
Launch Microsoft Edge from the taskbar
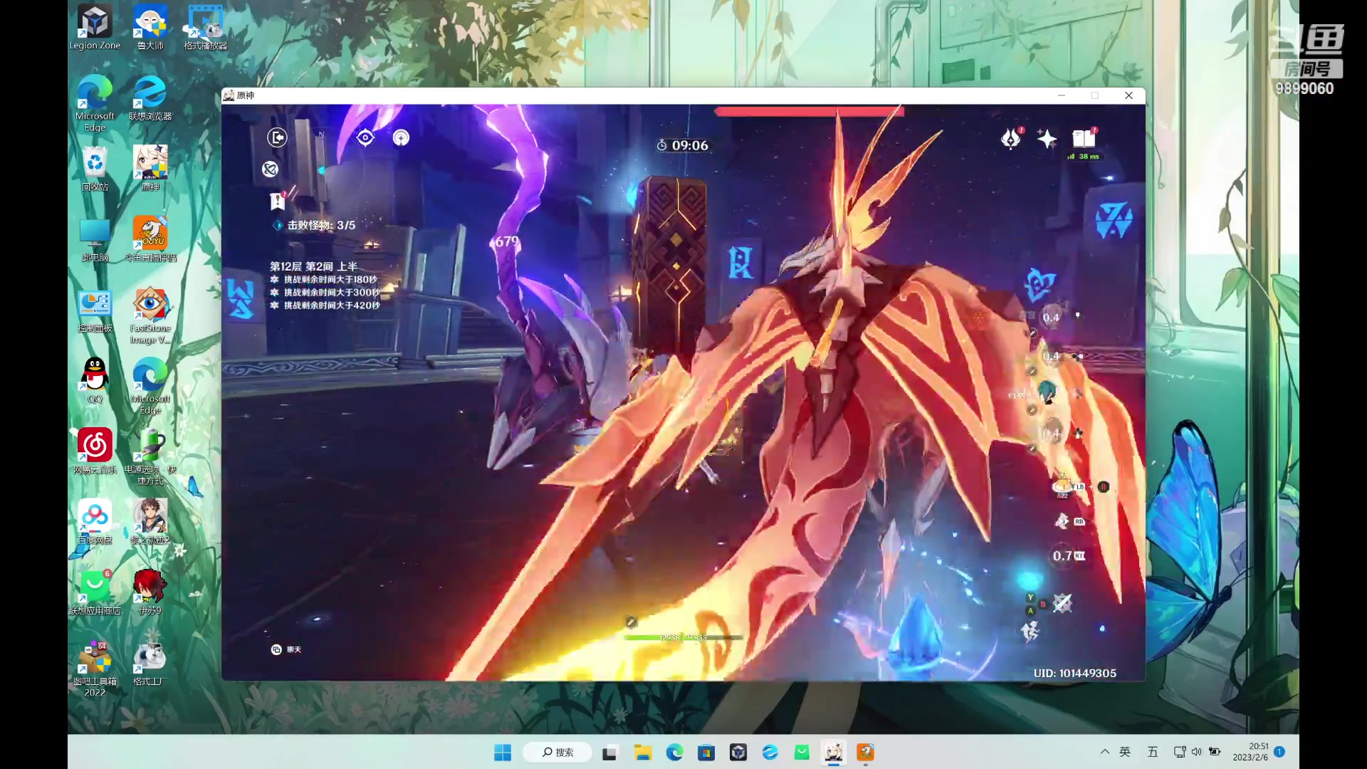point(674,753)
